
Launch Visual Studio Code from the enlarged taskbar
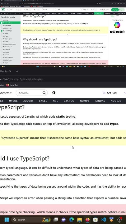(x=103, y=220)
